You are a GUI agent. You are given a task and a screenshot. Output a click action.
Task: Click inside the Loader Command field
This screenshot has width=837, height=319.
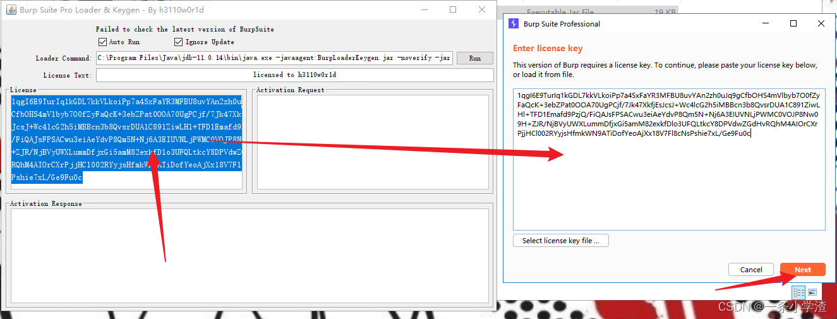(x=275, y=58)
